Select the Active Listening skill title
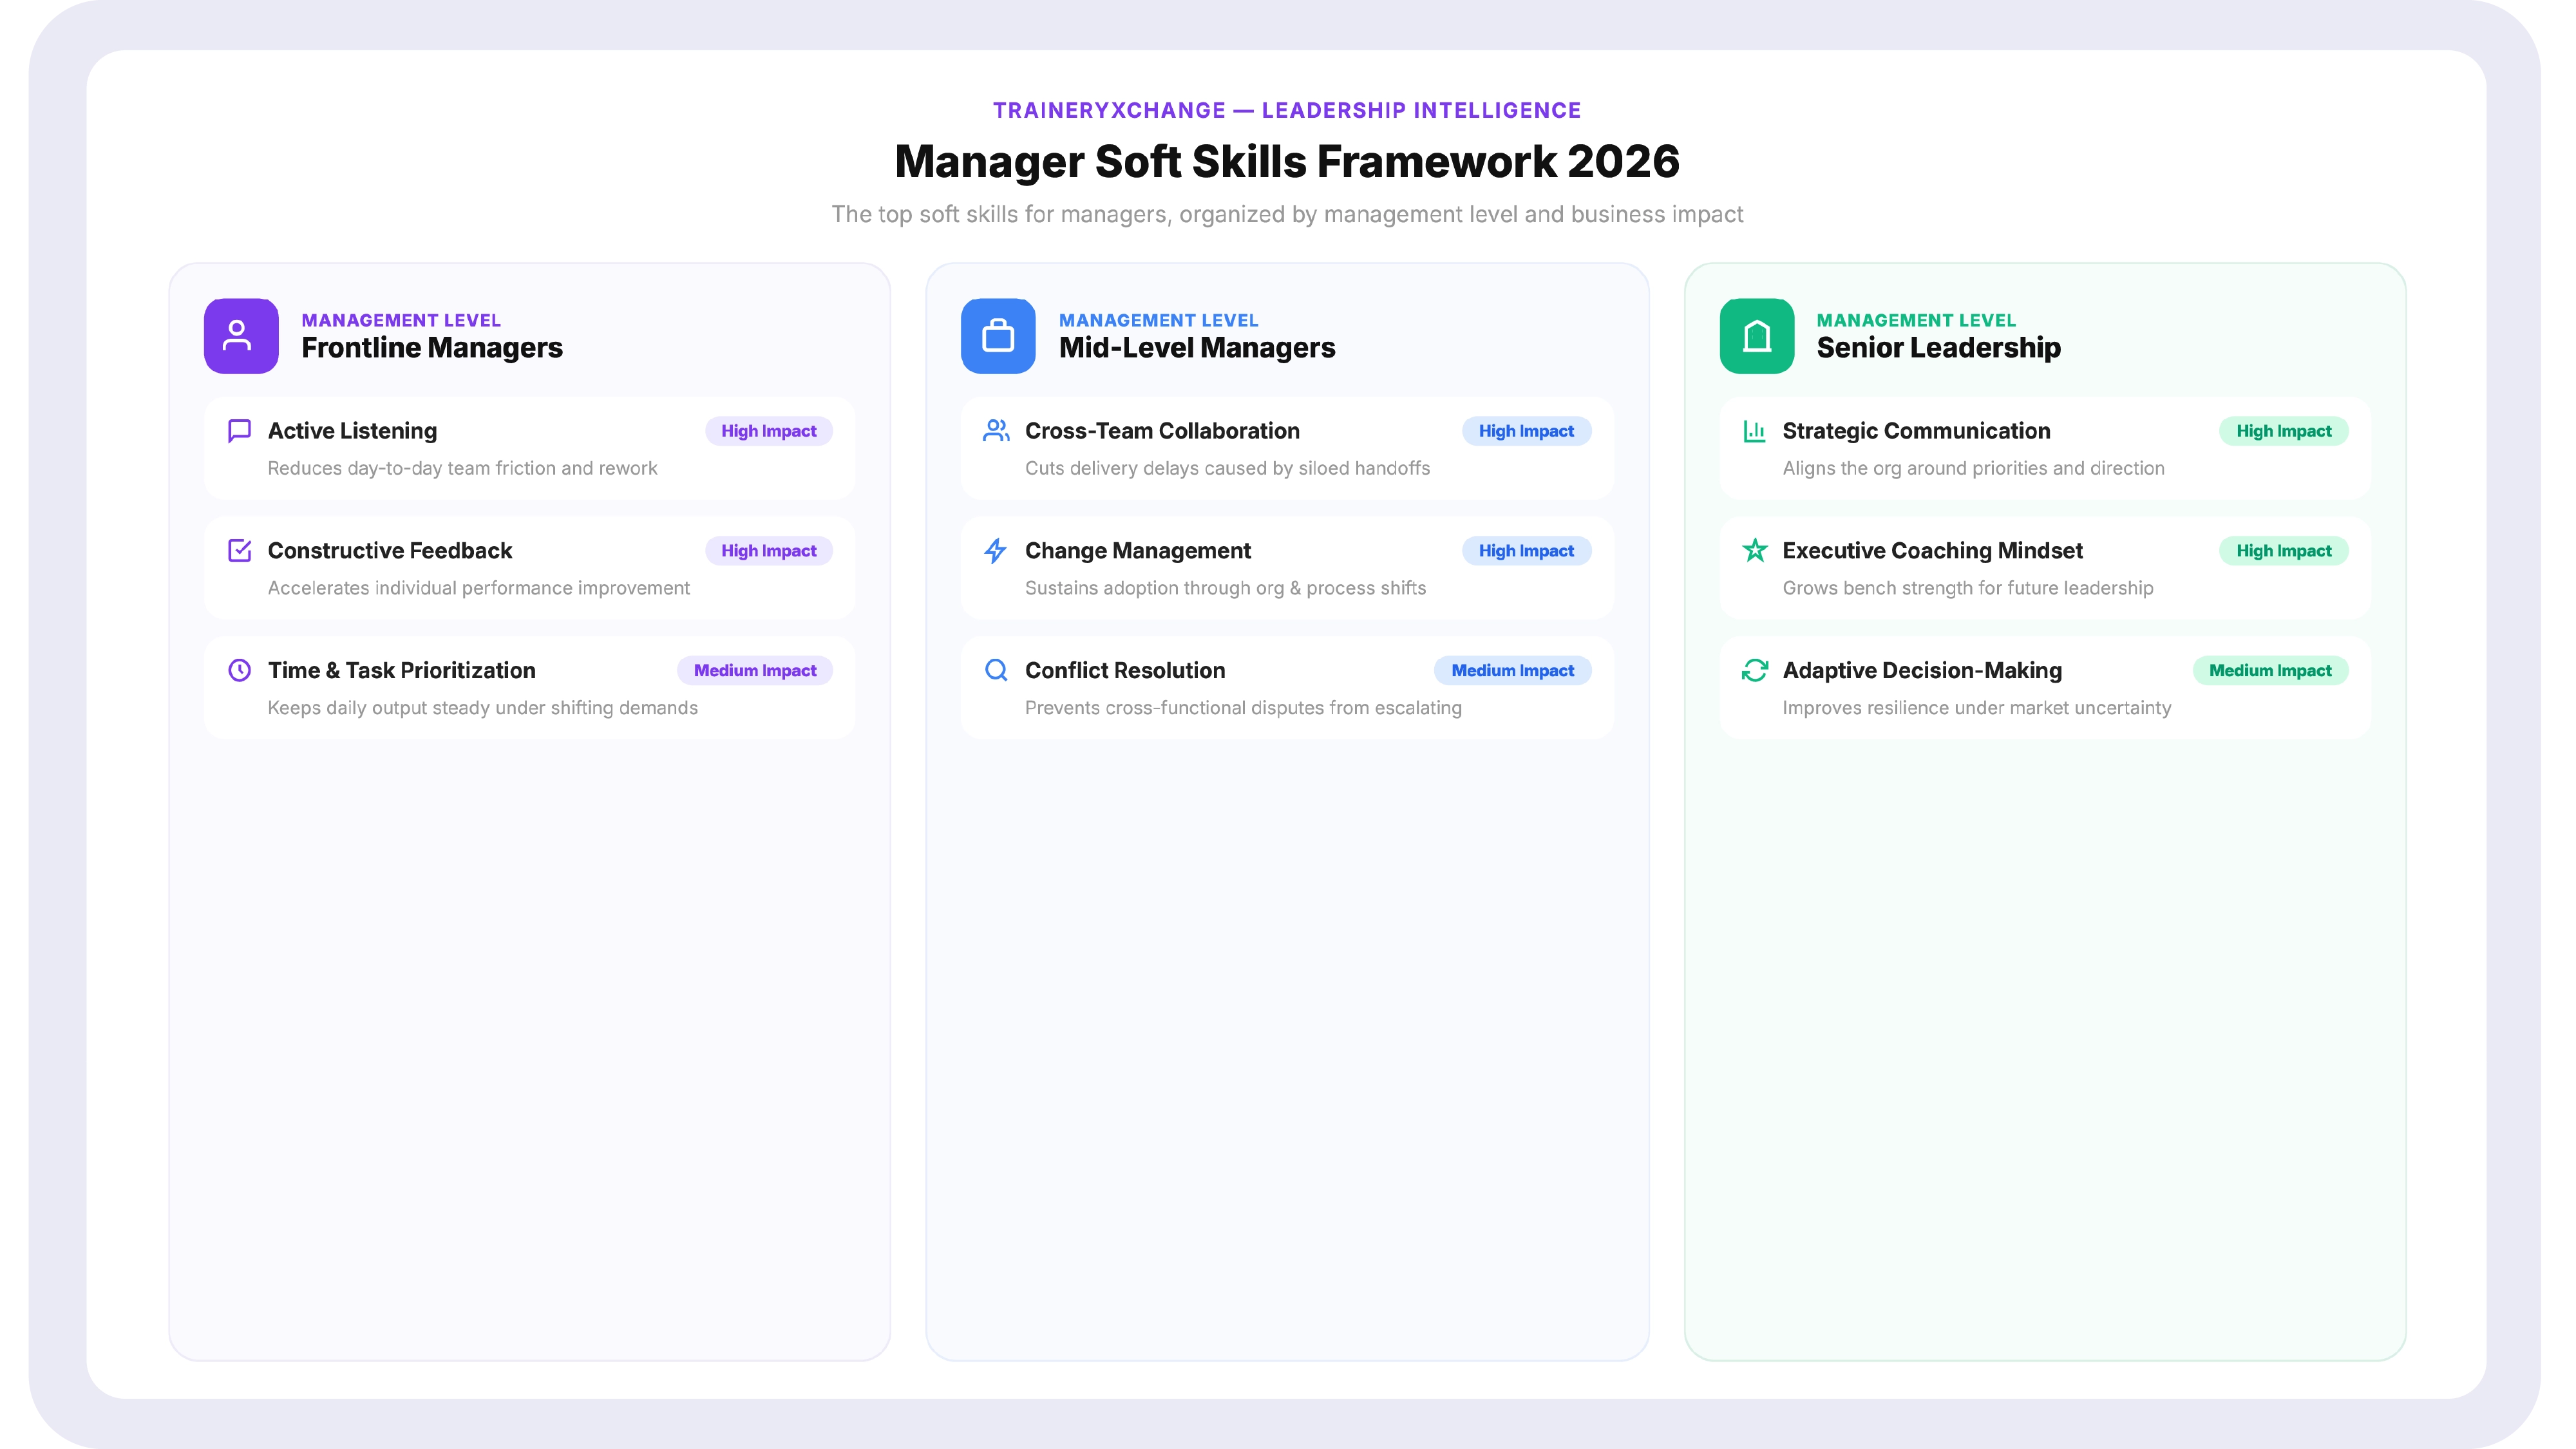The width and height of the screenshot is (2576, 1449). pyautogui.click(x=352, y=431)
